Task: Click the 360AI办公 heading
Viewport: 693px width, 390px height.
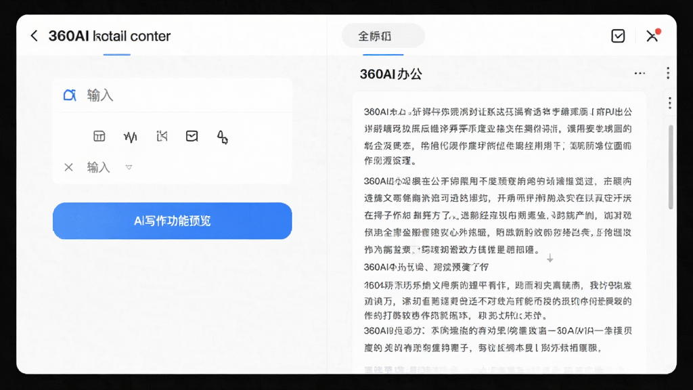Action: 390,74
